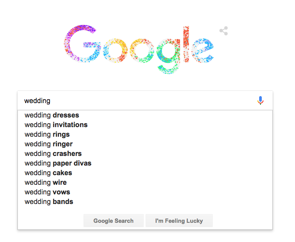Select the "wedding bands" suggestion

(49, 202)
